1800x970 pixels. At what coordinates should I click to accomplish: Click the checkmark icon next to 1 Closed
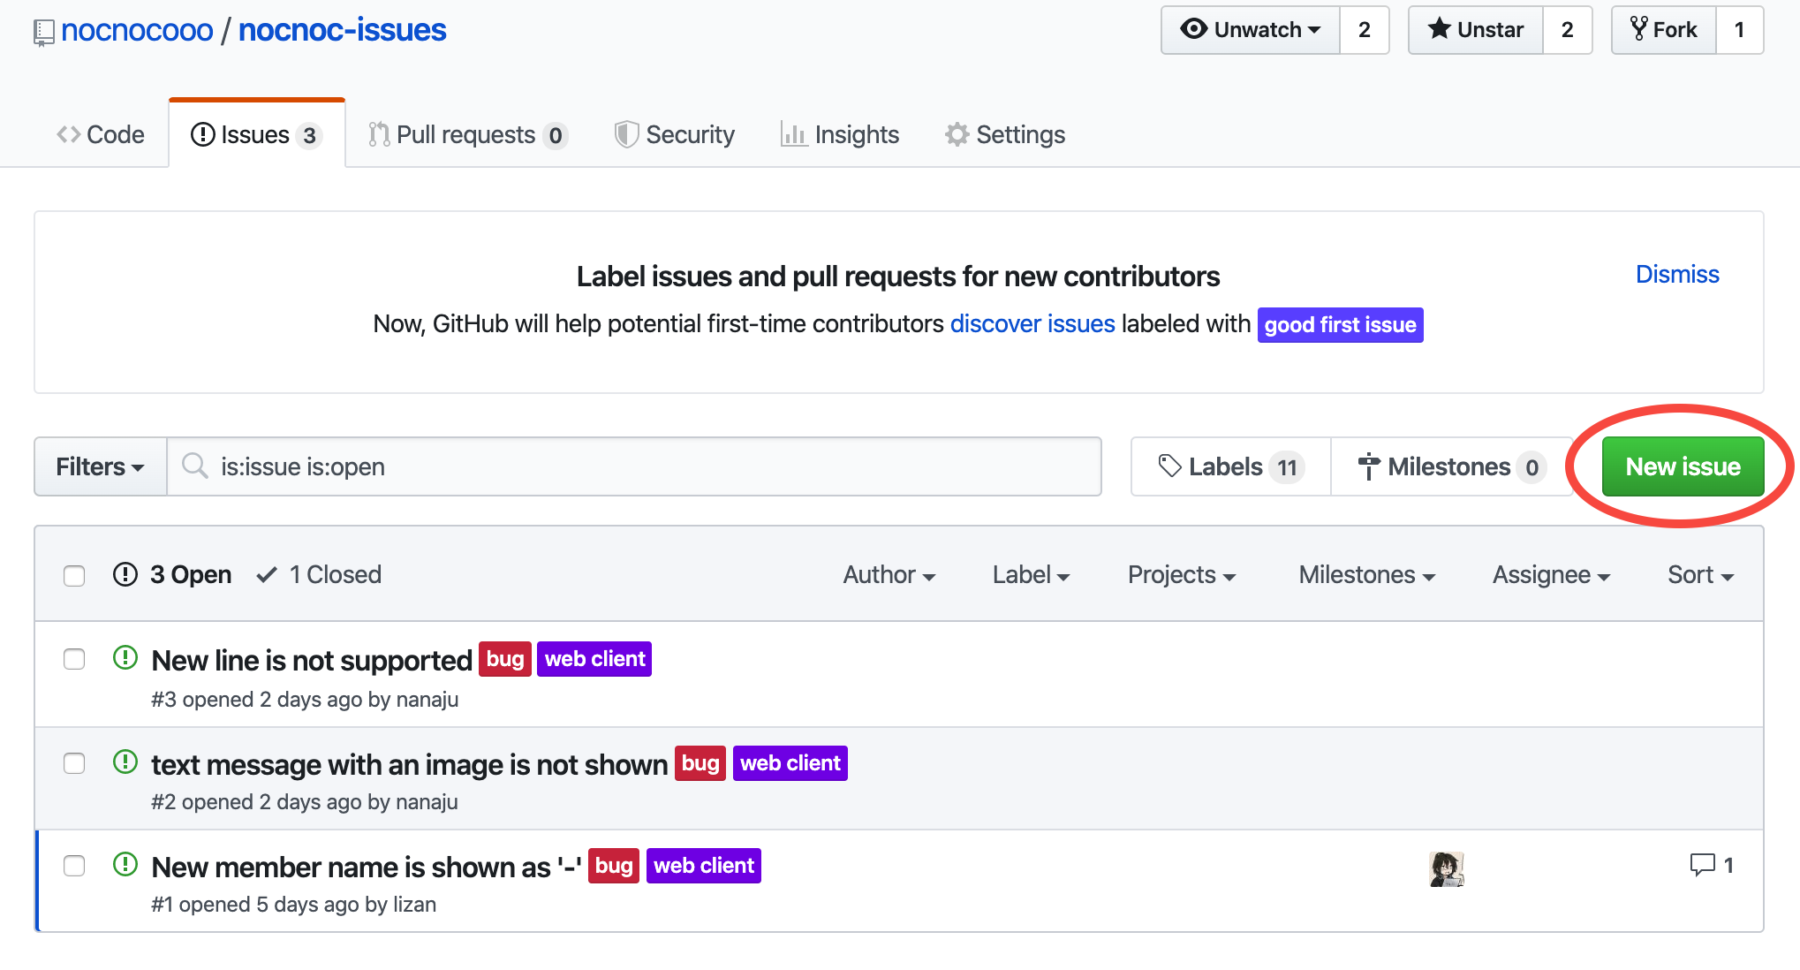tap(267, 575)
